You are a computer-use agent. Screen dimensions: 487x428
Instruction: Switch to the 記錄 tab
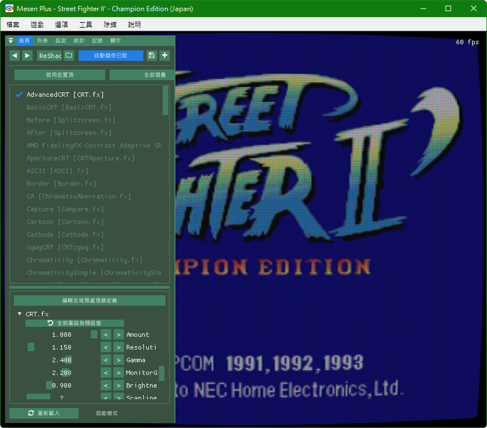pos(97,41)
